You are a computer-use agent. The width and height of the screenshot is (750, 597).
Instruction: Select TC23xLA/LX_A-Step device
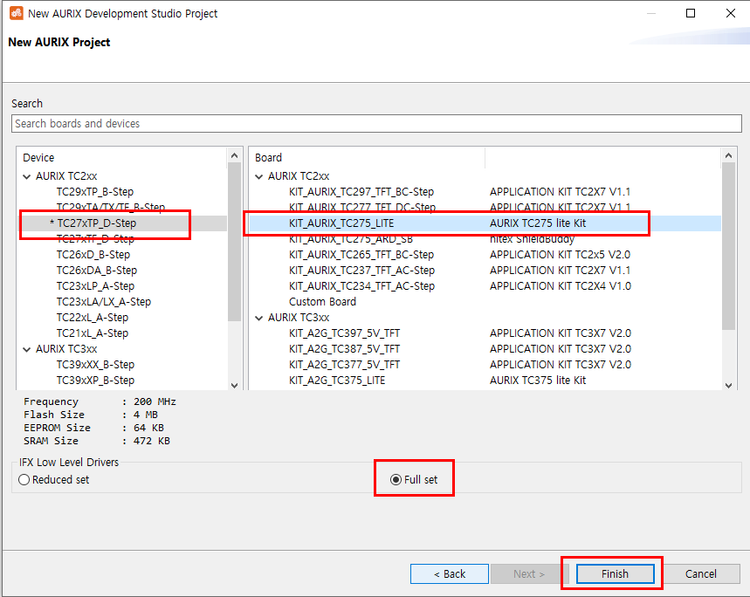104,302
